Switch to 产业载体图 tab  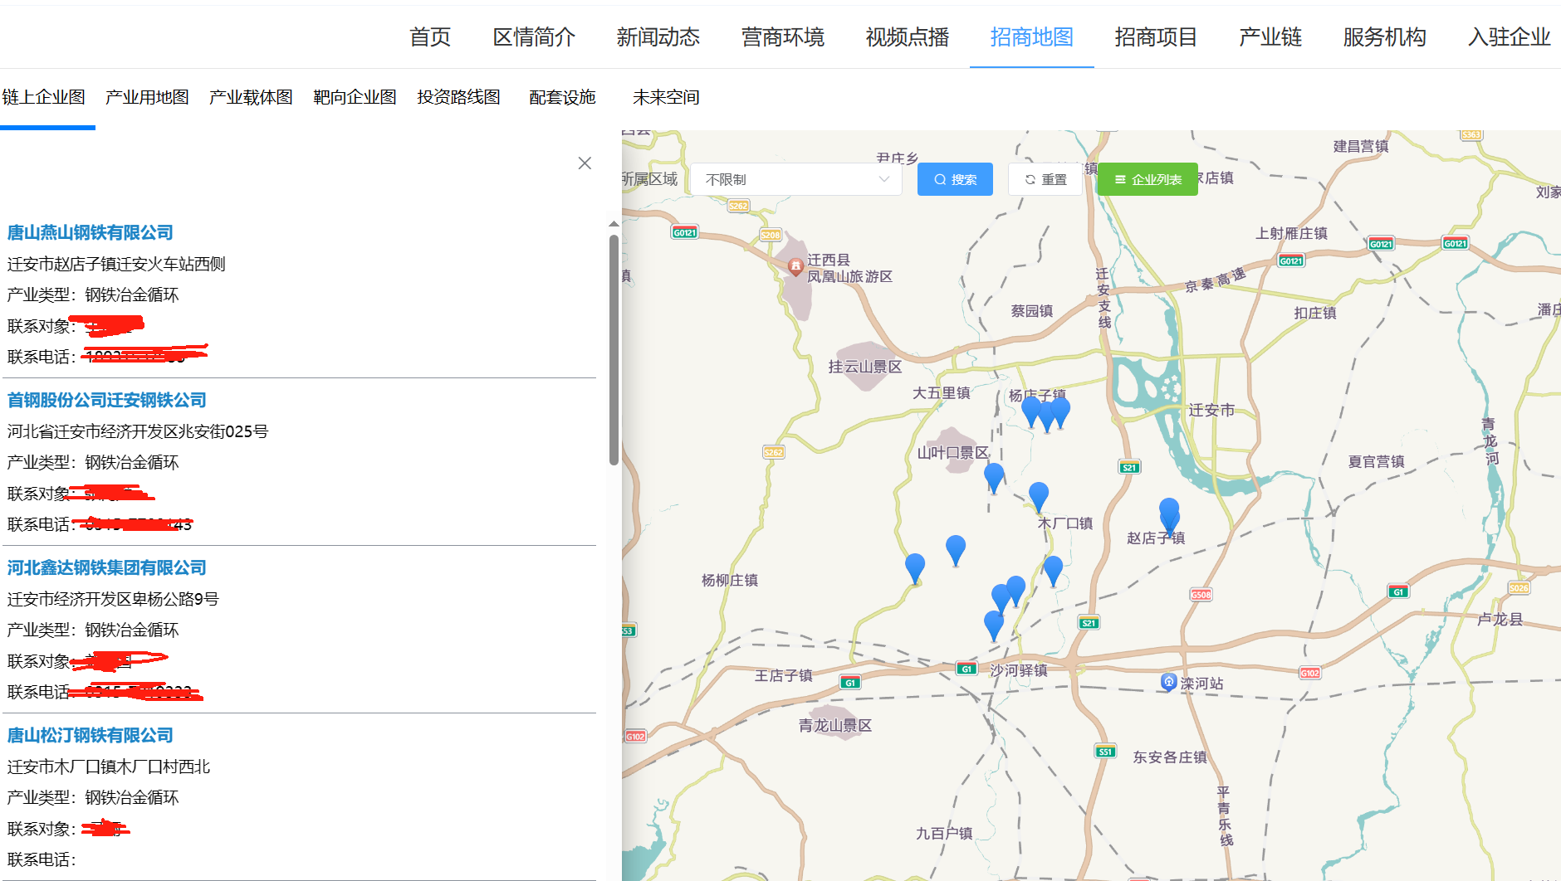(251, 97)
